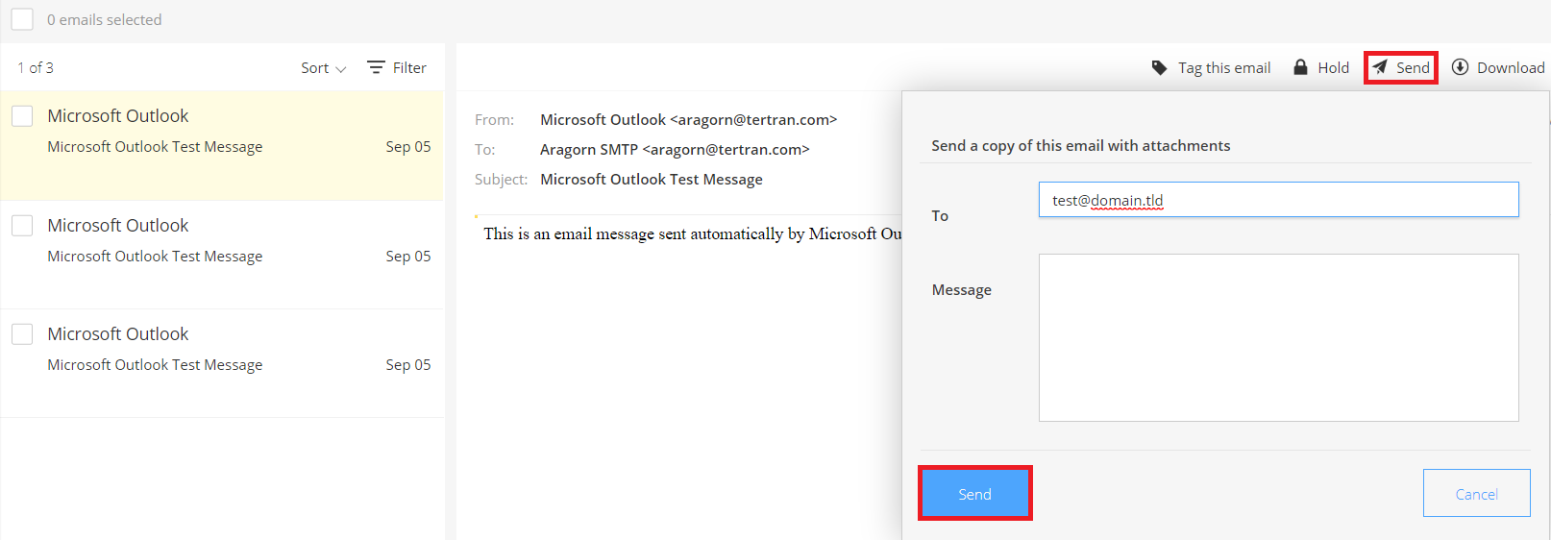Click the Download toolbar label
This screenshot has height=540, width=1551.
point(1511,68)
